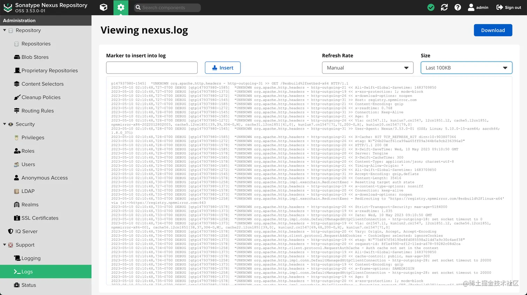The width and height of the screenshot is (527, 295).
Task: Click the Sonatype Nexus logo icon
Action: [x=8, y=8]
